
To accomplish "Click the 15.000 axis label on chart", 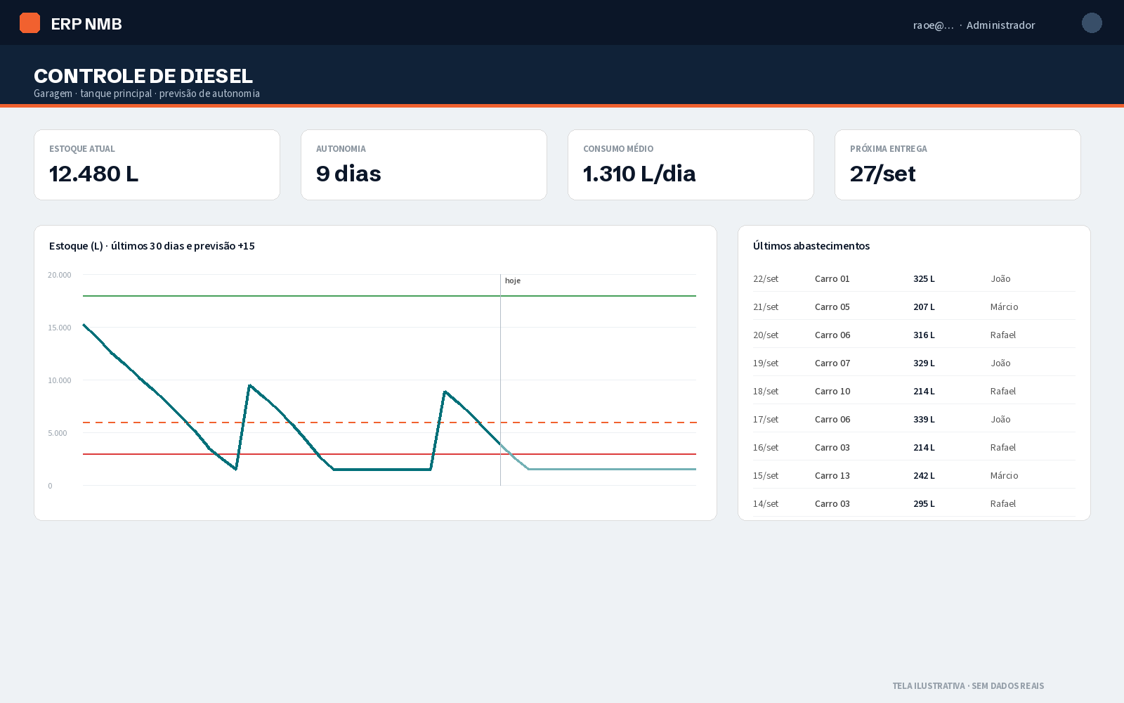I will tap(60, 328).
